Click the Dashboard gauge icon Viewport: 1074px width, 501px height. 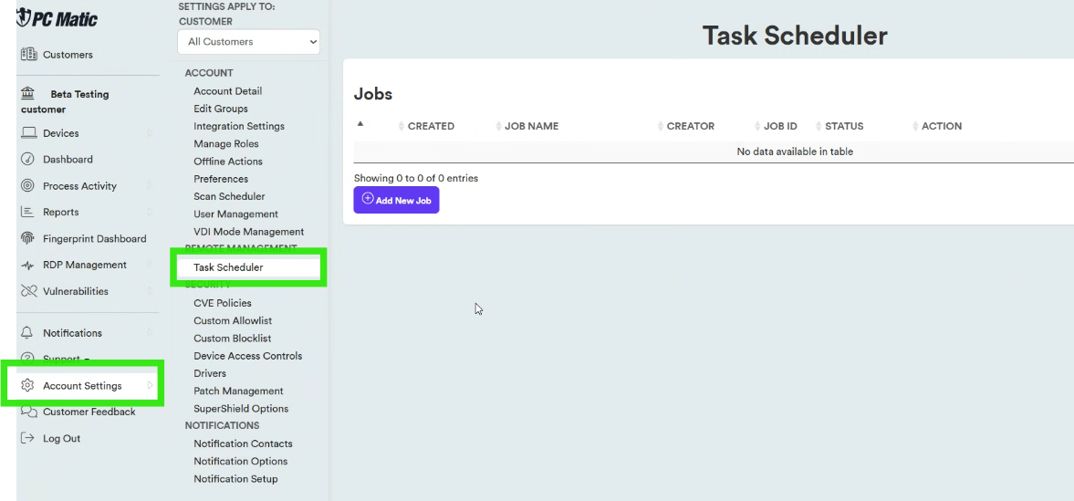coord(27,159)
